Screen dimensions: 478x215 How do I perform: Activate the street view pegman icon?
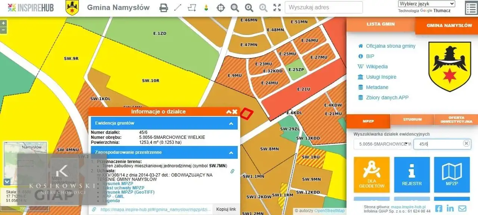coord(206,7)
